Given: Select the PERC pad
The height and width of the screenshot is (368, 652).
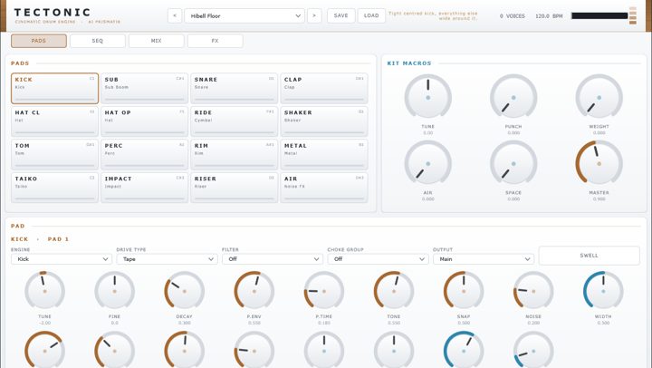Looking at the screenshot, I should click(144, 154).
